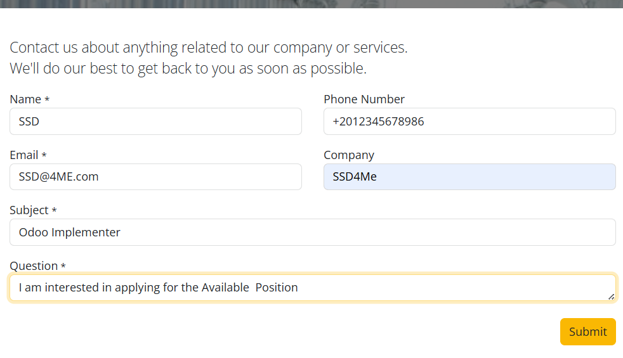Screen dimensions: 623x358
Task: Click the Subject field with Odoo Implementer
Action: click(313, 232)
